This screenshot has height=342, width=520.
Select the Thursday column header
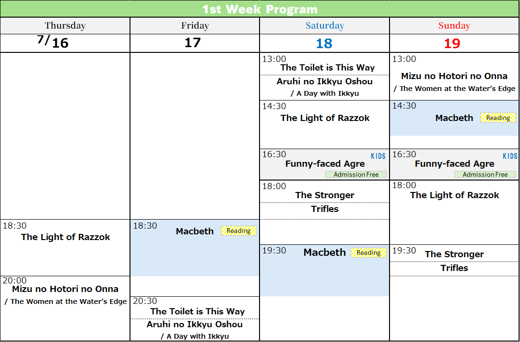click(x=65, y=26)
